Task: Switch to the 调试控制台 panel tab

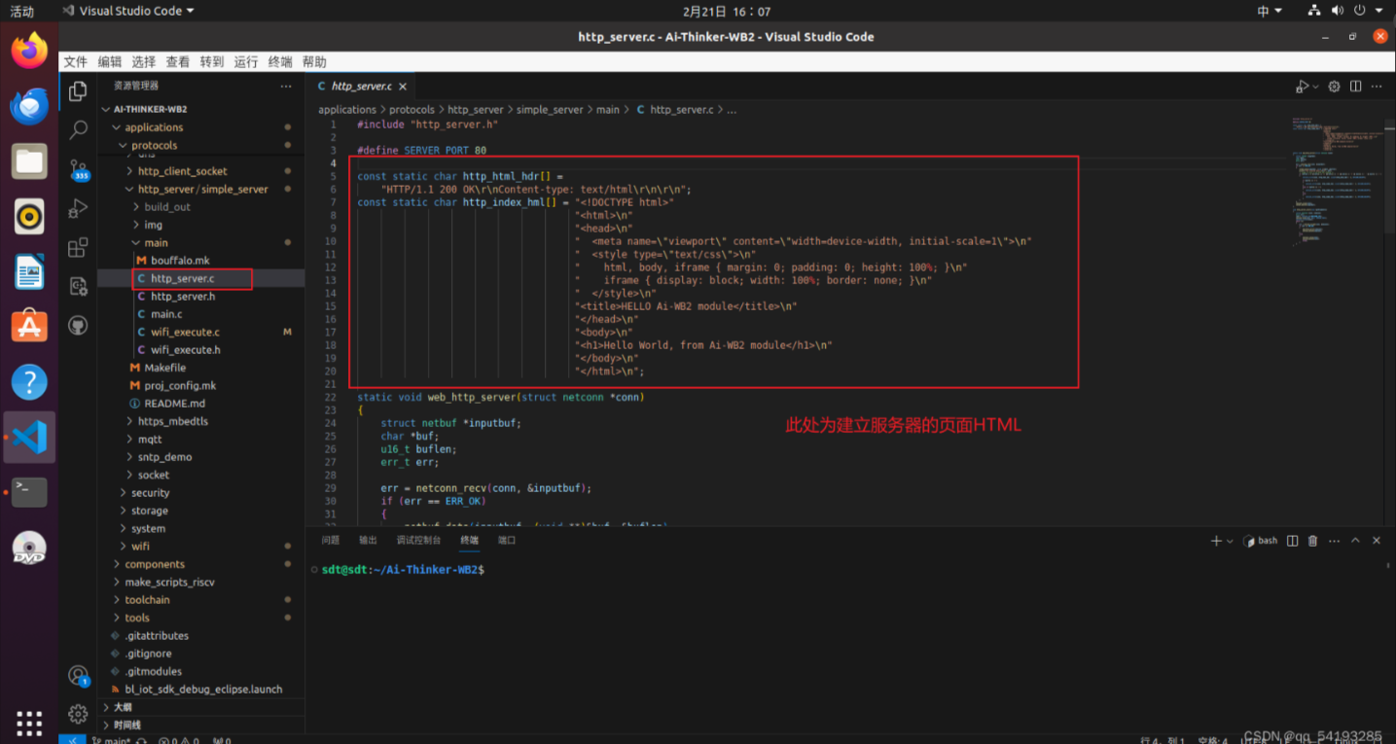Action: [418, 540]
